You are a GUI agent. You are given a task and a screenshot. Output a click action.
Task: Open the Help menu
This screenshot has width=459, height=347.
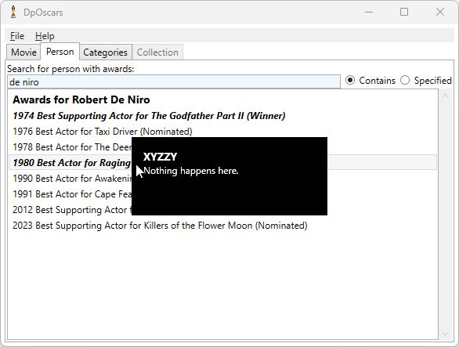(x=45, y=36)
